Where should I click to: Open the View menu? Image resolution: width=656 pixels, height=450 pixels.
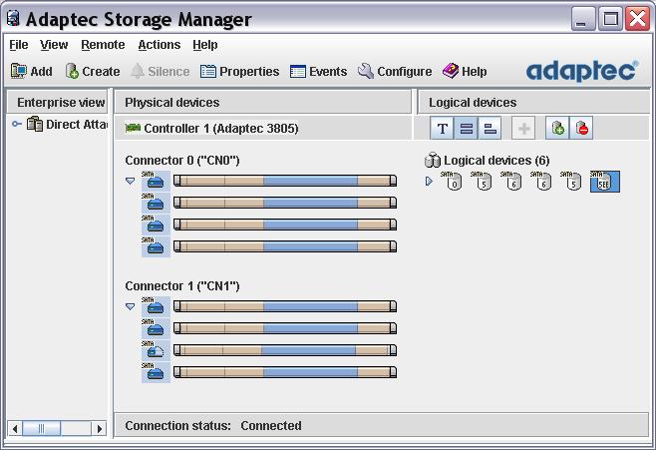tap(54, 44)
